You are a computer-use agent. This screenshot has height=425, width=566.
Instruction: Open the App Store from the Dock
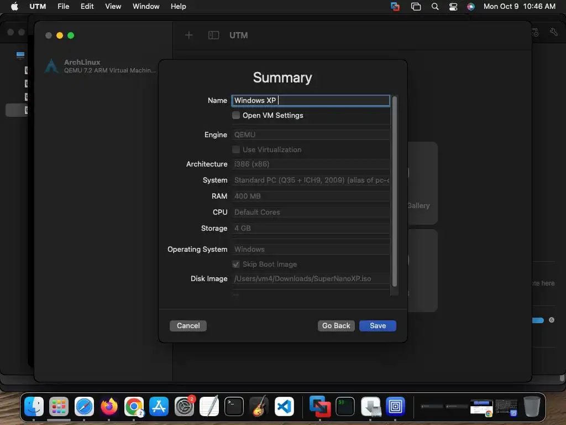(x=159, y=406)
